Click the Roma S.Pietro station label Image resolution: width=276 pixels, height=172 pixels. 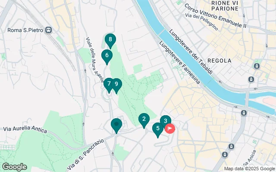click(25, 30)
